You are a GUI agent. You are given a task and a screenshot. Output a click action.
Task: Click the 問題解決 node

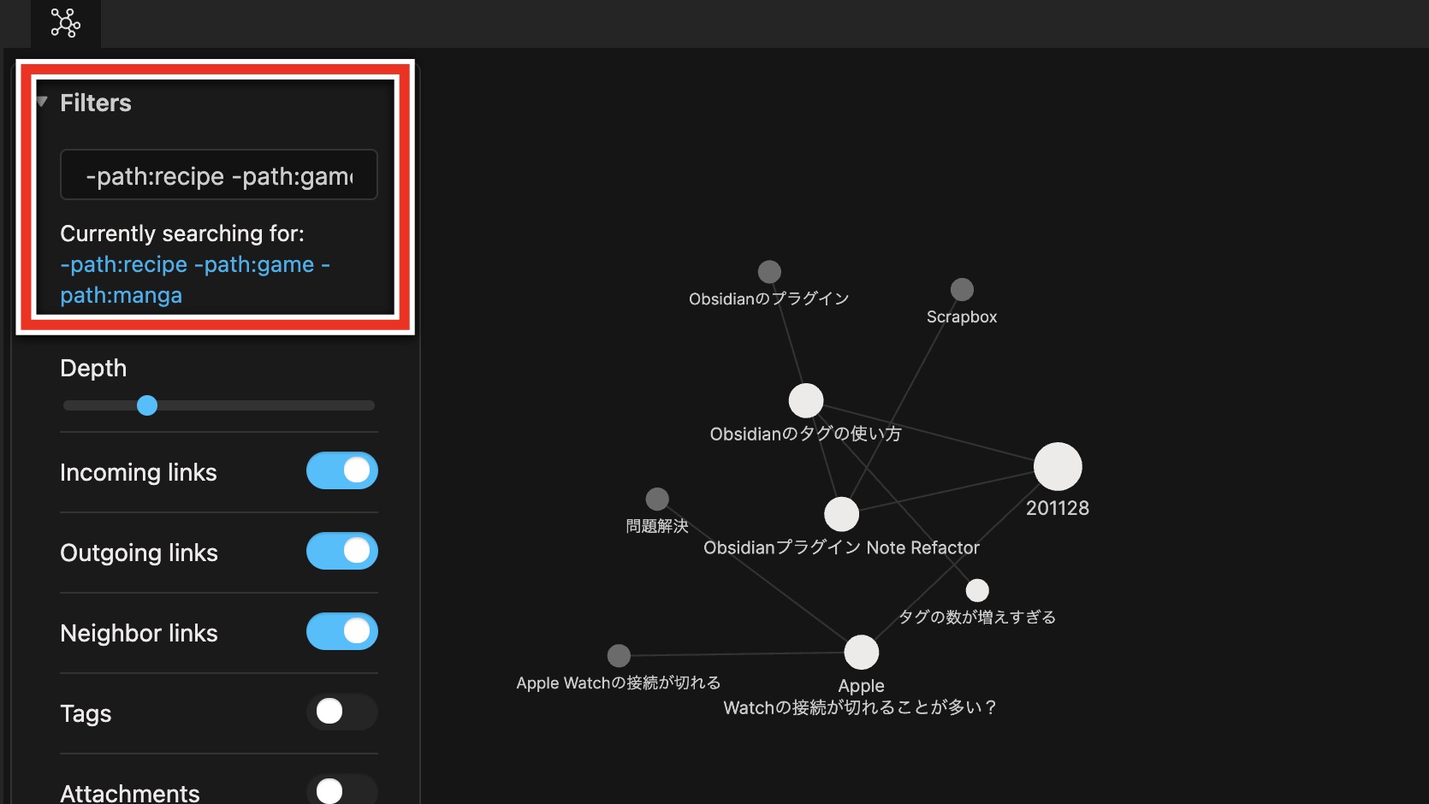(x=657, y=499)
